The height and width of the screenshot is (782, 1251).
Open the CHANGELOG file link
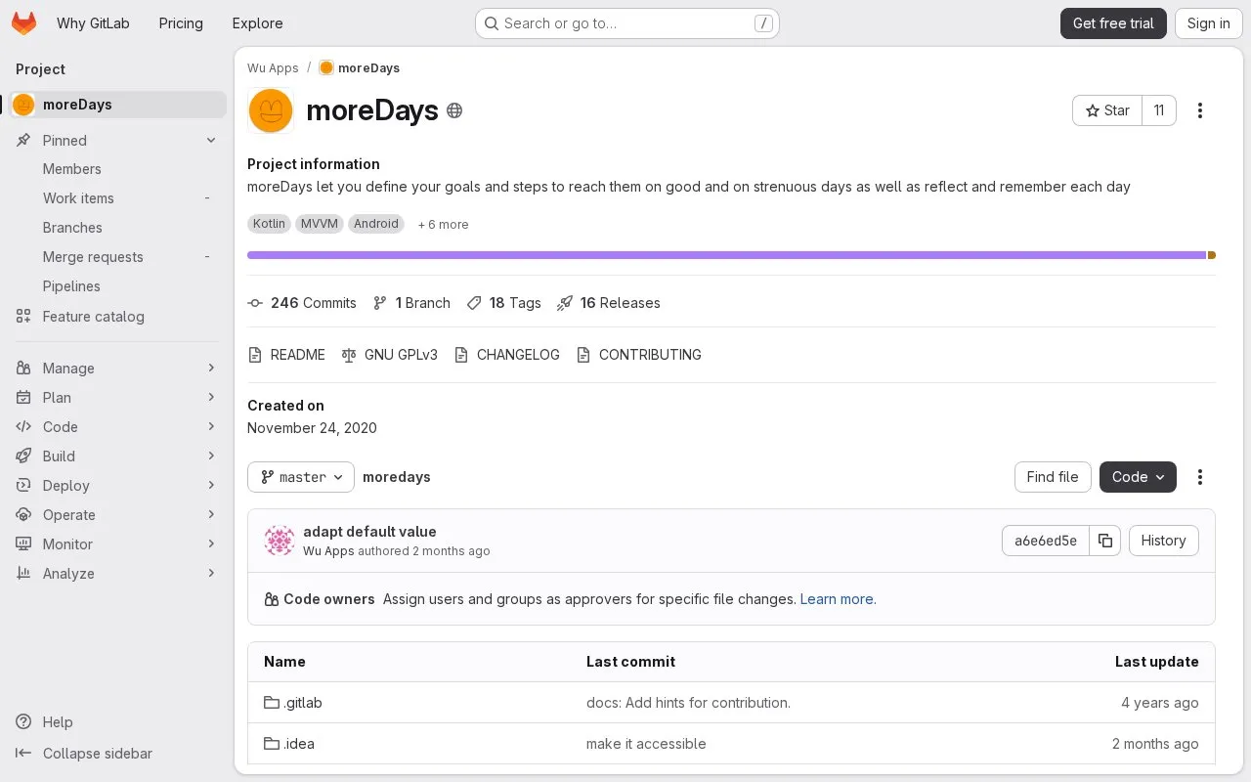[506, 355]
